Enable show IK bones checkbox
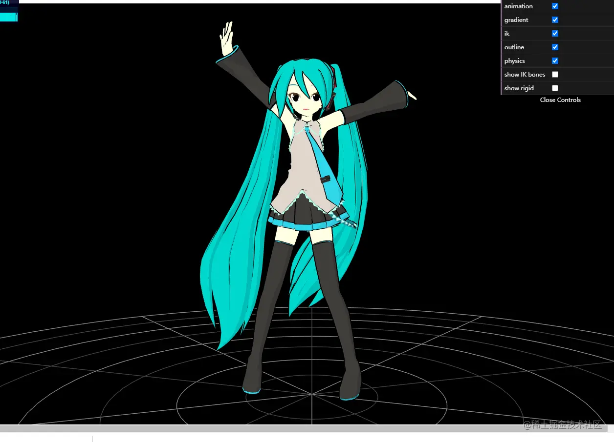 tap(555, 75)
